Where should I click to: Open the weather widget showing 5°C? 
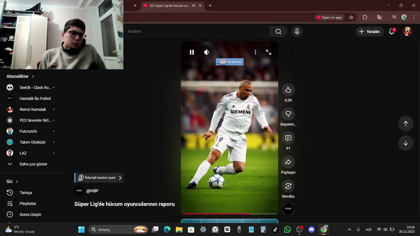[20, 229]
